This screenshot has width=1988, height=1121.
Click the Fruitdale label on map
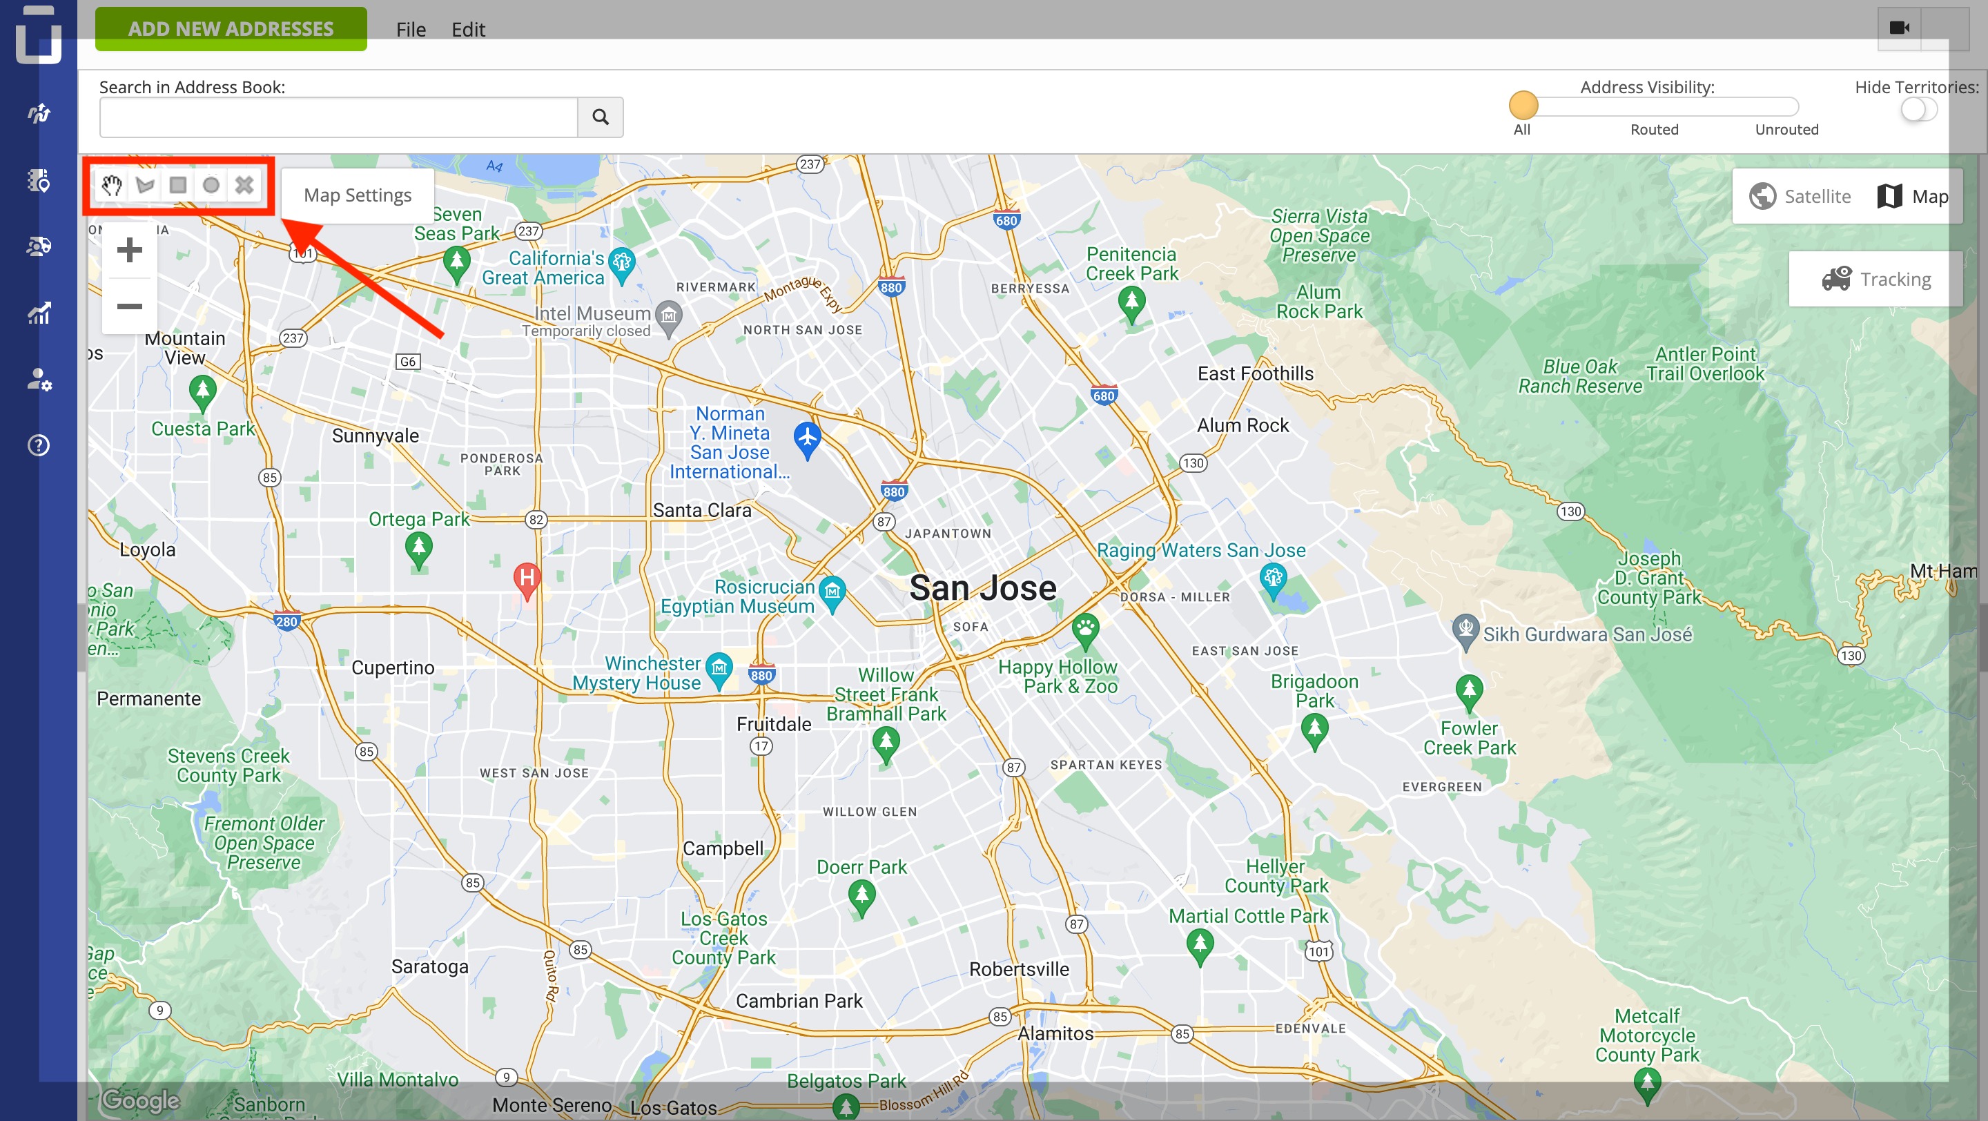click(774, 725)
